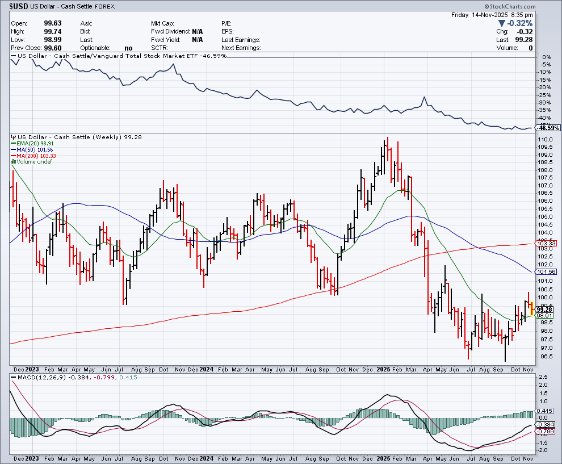Click the 0.415 MACD histogram axis label

click(544, 411)
